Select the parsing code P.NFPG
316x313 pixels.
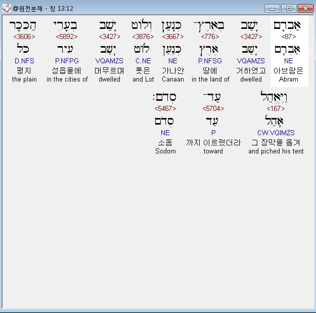pyautogui.click(x=67, y=61)
